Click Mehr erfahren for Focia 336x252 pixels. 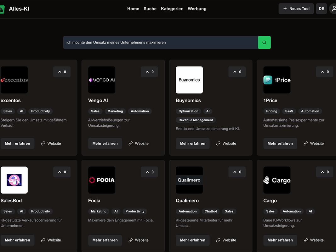pyautogui.click(x=105, y=240)
